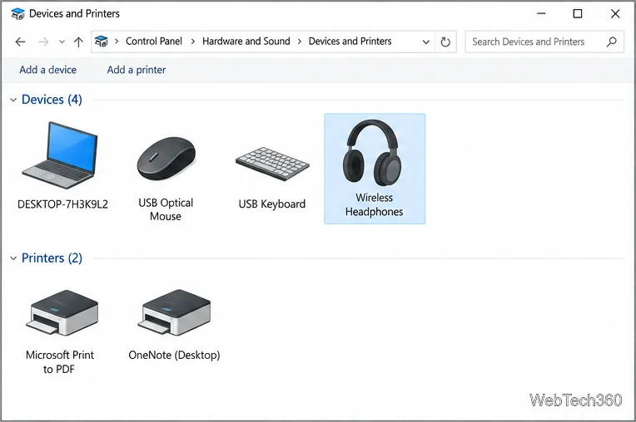Screen dimensions: 636x422
Task: Click the OneNote (Desktop) label
Action: coord(174,356)
